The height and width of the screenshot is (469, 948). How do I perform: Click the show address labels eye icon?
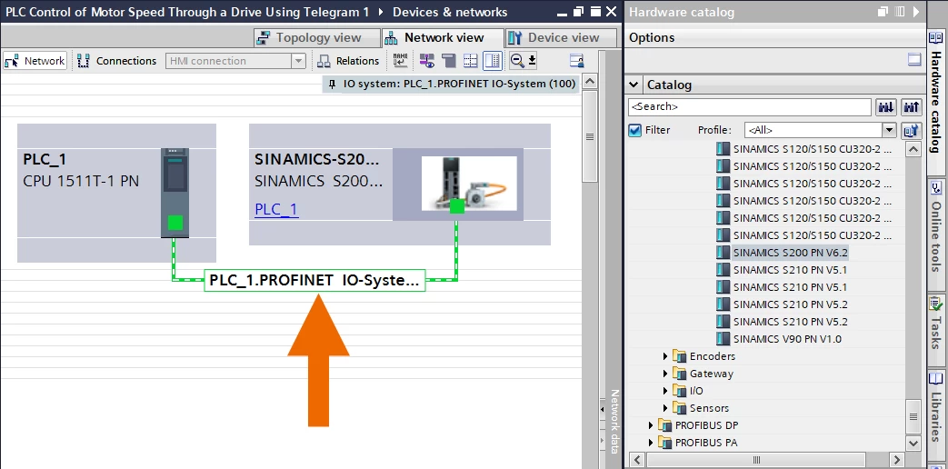[x=427, y=60]
